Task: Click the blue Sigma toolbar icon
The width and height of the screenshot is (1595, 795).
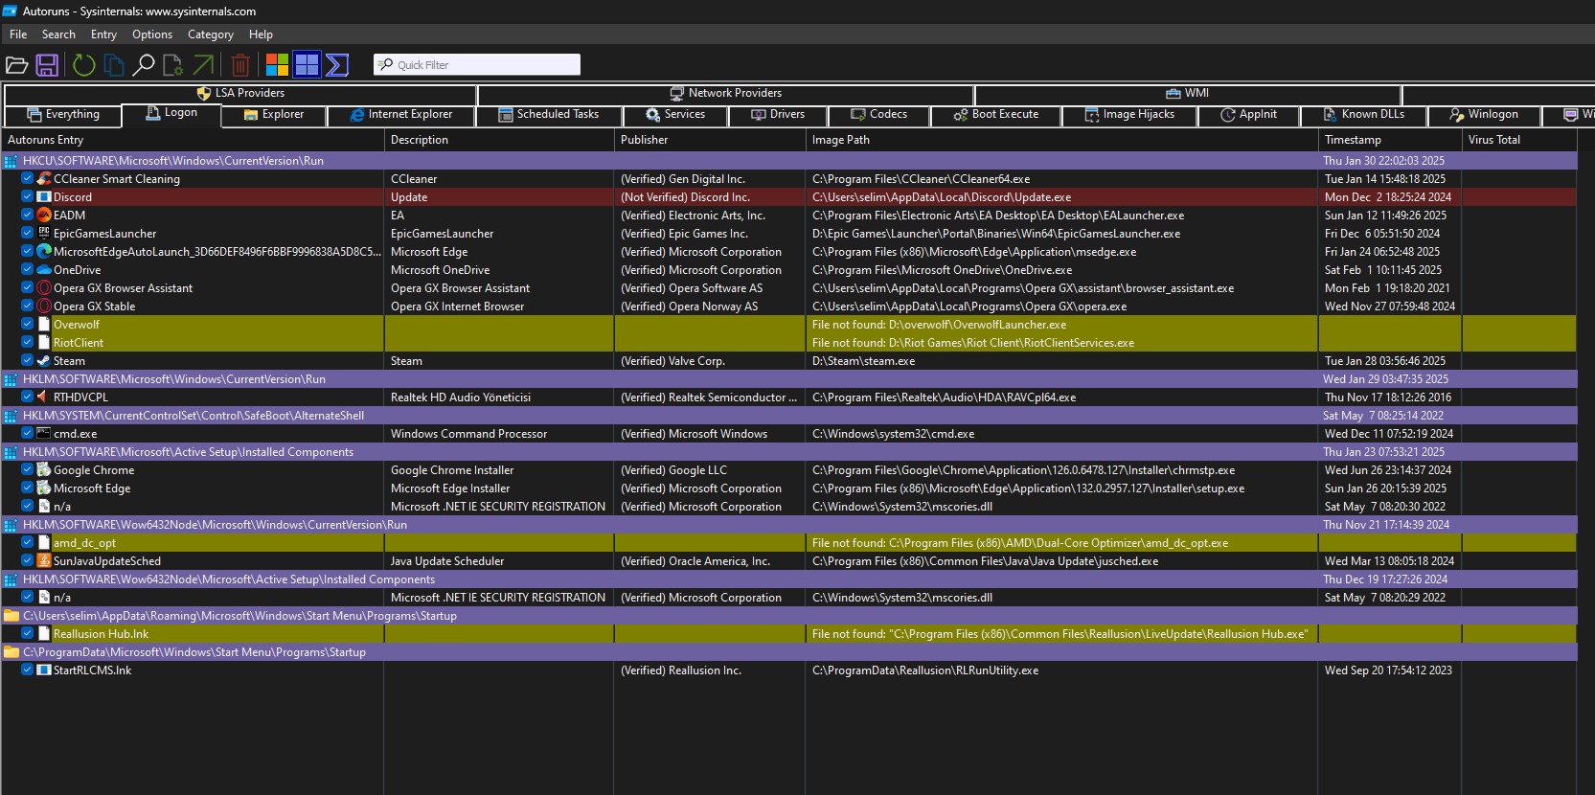Action: [336, 65]
